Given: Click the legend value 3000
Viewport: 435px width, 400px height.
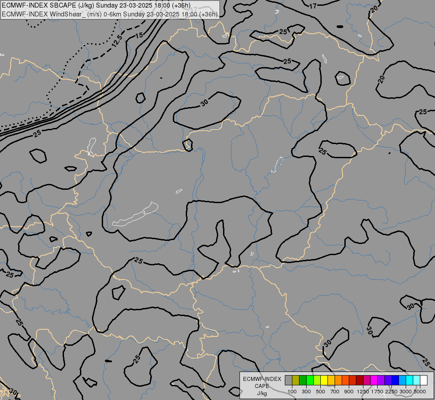Looking at the screenshot, I should click(406, 392).
